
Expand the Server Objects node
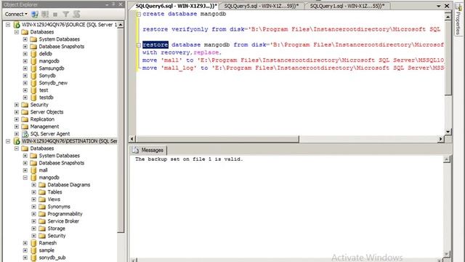coord(17,112)
